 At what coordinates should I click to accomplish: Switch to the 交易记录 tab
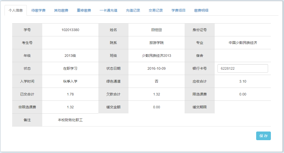click(x=156, y=10)
